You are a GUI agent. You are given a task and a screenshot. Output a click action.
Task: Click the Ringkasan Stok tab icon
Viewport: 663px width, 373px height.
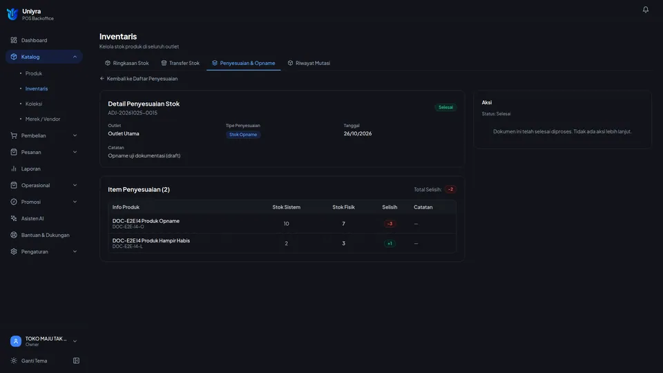[x=108, y=63]
